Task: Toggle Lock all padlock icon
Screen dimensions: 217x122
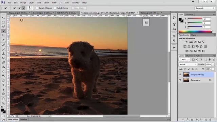Action: pyautogui.click(x=196, y=69)
